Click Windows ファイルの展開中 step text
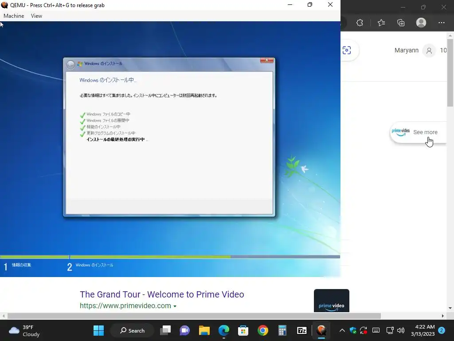This screenshot has height=341, width=454. coord(108,120)
